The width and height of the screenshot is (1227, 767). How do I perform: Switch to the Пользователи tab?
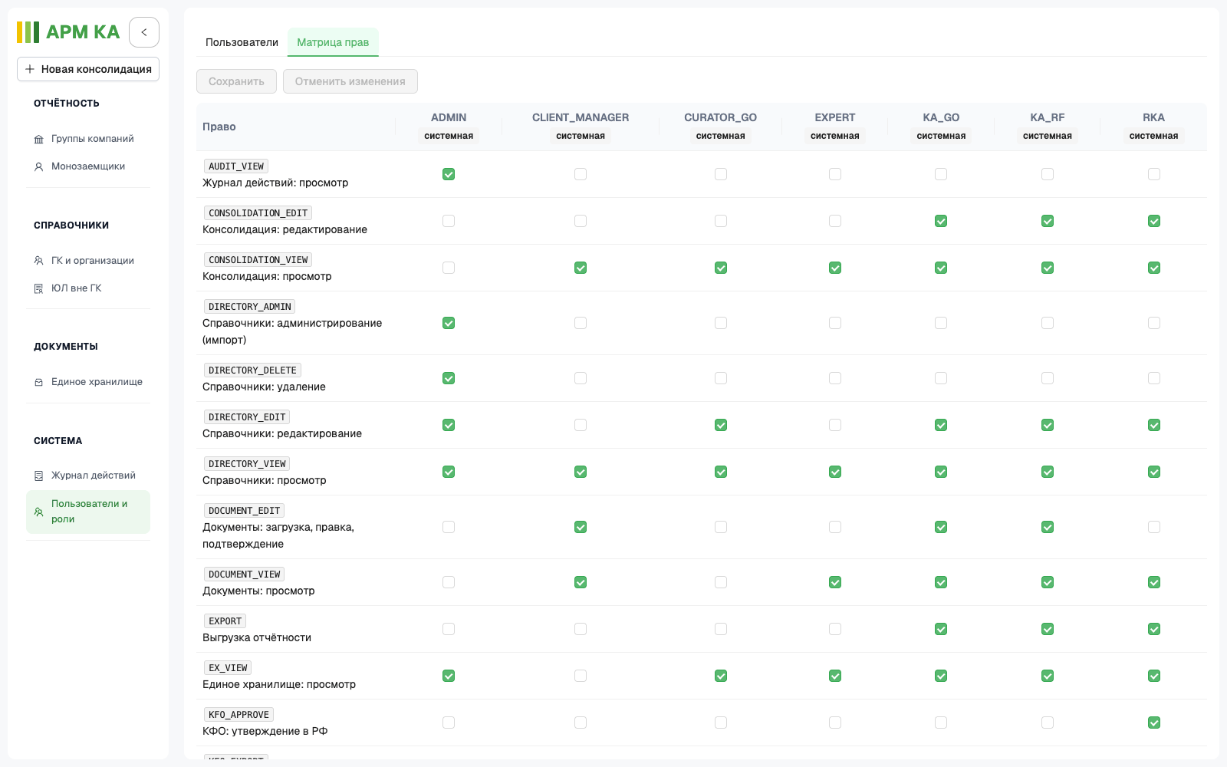[x=242, y=42]
